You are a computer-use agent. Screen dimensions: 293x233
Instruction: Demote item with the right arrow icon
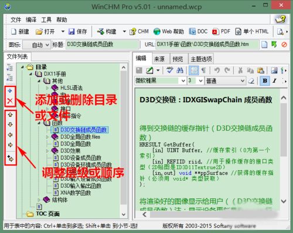[10, 145]
